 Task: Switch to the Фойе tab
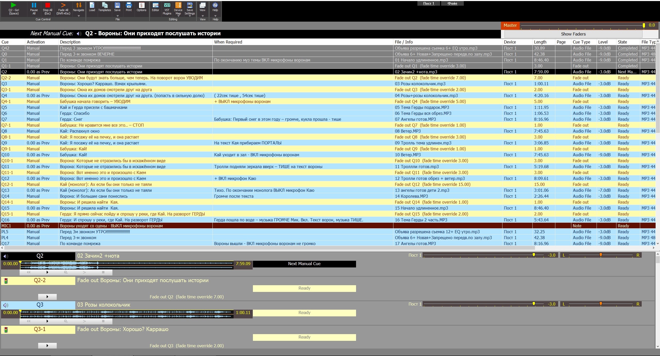(x=452, y=3)
